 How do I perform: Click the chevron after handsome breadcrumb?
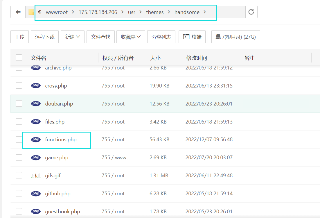coord(205,12)
